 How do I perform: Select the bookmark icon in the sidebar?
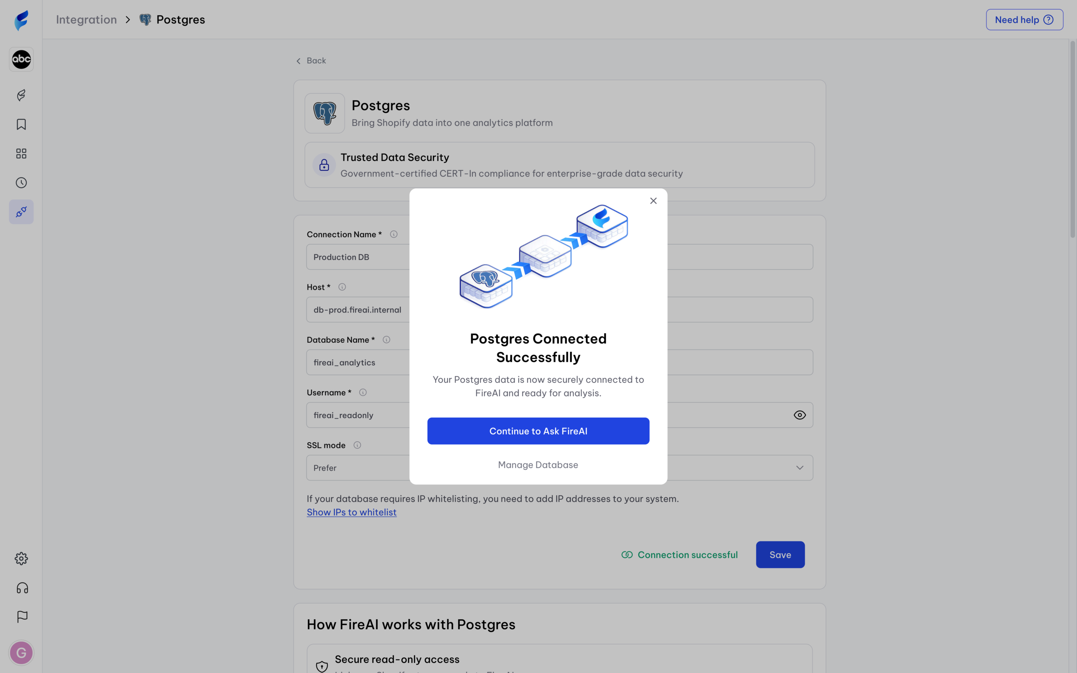tap(21, 125)
